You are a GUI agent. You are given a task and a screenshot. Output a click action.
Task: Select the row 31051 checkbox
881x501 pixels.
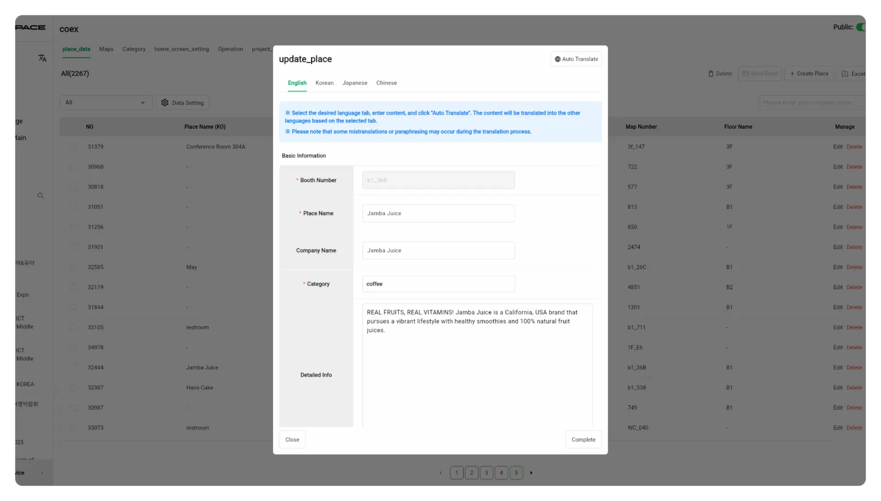(x=73, y=207)
